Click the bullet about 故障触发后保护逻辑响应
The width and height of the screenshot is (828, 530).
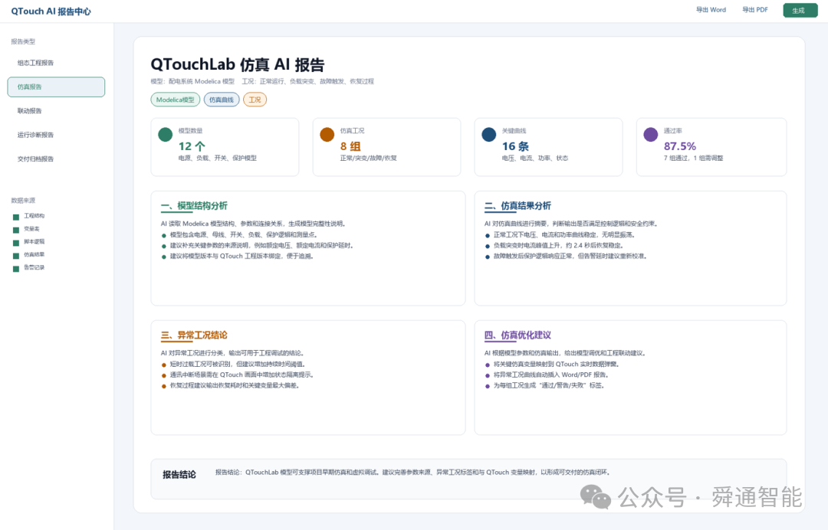pos(566,257)
